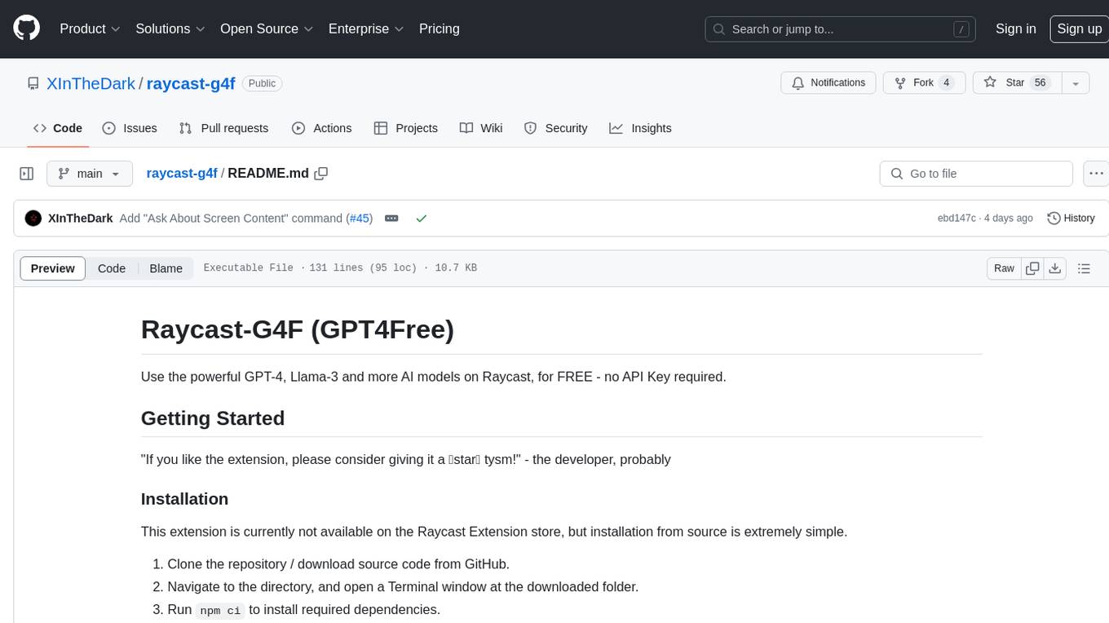Screen dimensions: 1109x623
Task: Click the 'npm ci' code snippet
Action: [220, 610]
